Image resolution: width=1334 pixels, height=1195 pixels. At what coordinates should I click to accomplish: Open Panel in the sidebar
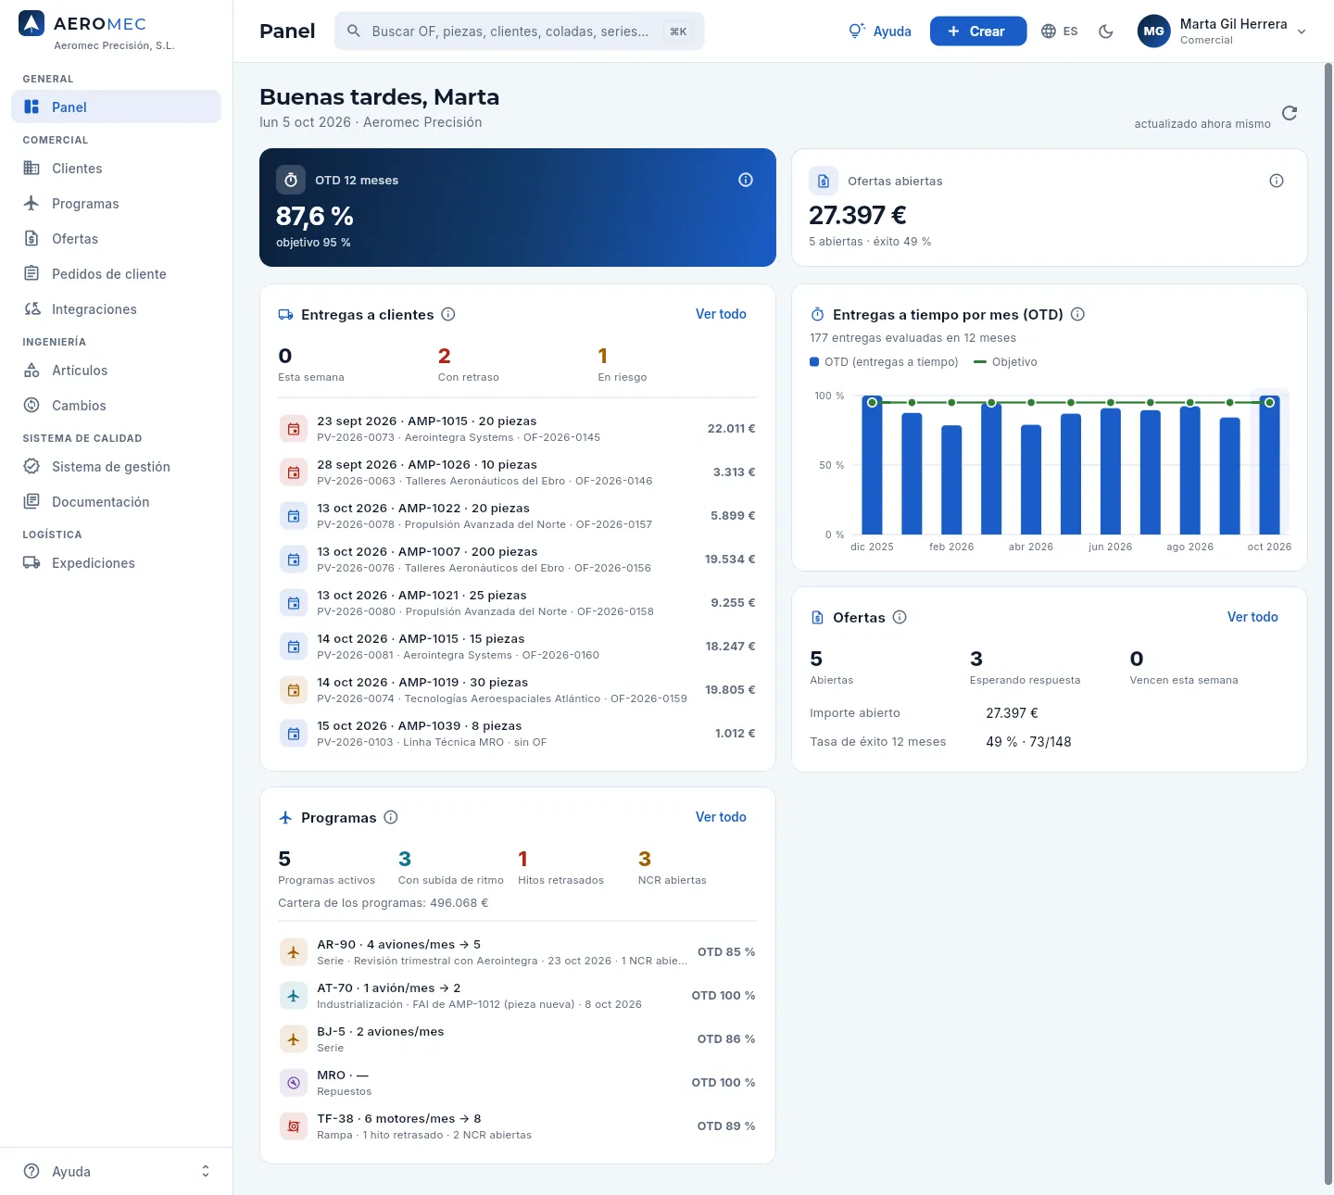[x=117, y=107]
